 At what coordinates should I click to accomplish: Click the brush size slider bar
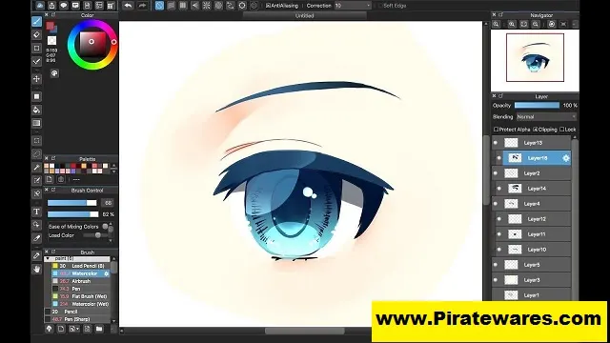coord(72,203)
